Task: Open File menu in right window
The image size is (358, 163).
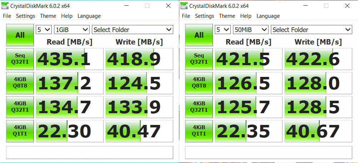Action: click(186, 16)
